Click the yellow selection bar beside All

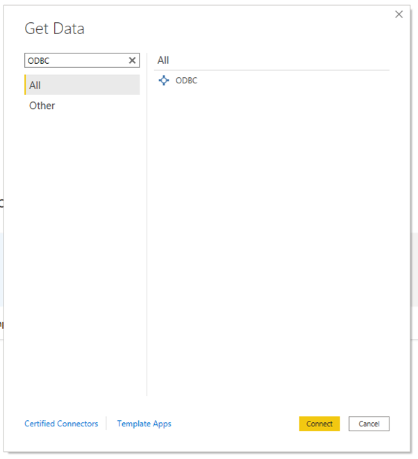click(26, 85)
